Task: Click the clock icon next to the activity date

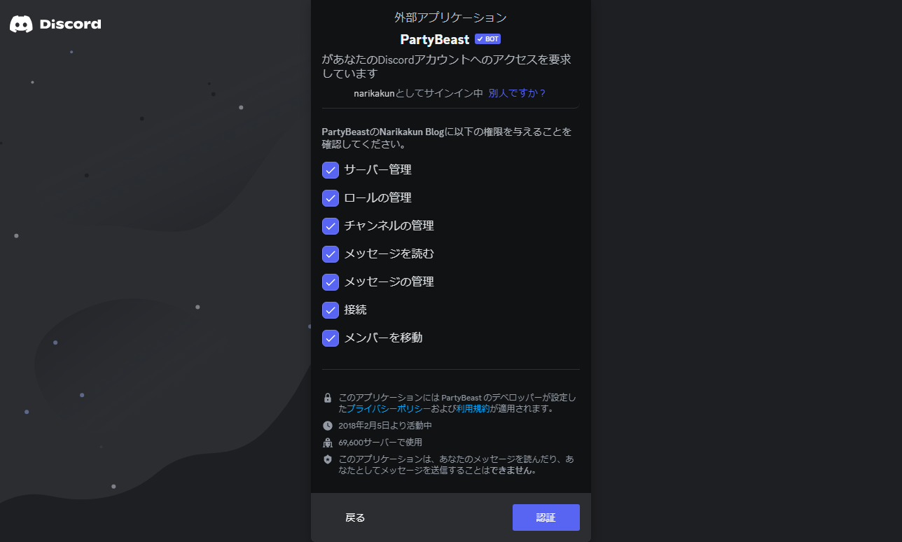Action: coord(328,425)
